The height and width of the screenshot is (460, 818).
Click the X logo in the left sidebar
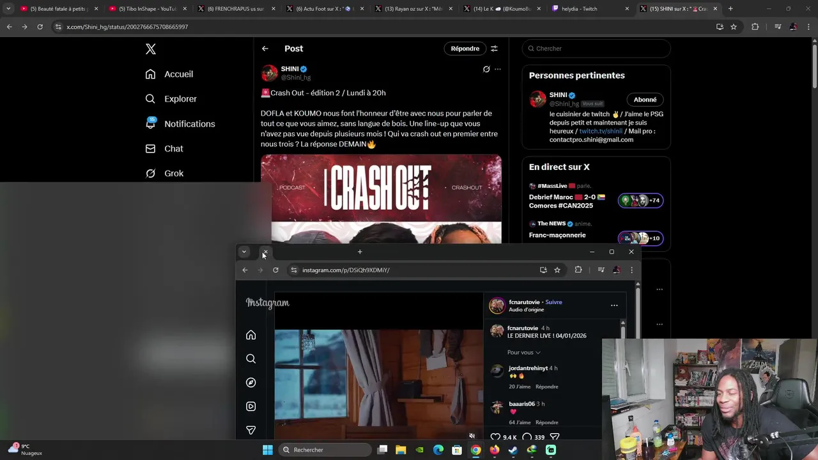pyautogui.click(x=150, y=49)
